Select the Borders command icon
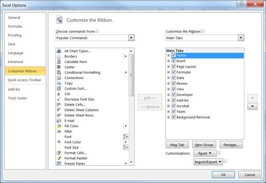 point(59,57)
